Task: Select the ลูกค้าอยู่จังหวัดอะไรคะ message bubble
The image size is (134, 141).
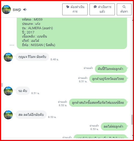Action: 108,79
